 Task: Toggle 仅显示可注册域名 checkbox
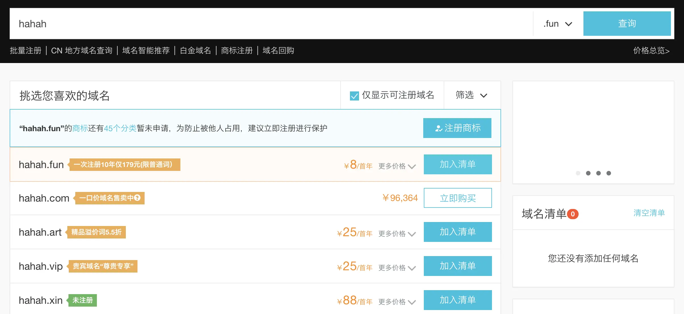354,96
